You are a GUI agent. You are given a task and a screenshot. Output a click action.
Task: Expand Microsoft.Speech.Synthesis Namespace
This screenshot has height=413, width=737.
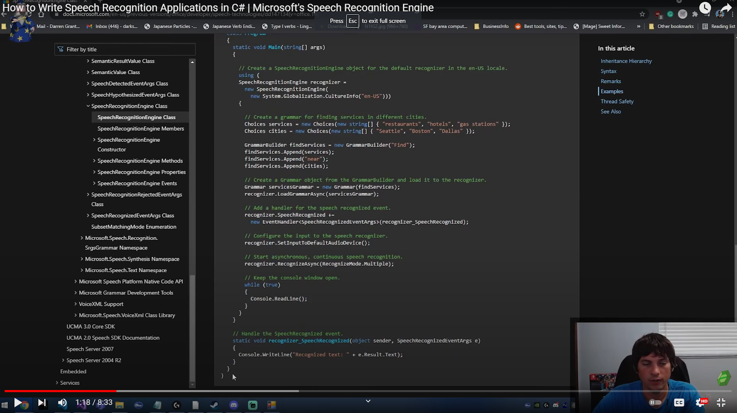82,259
